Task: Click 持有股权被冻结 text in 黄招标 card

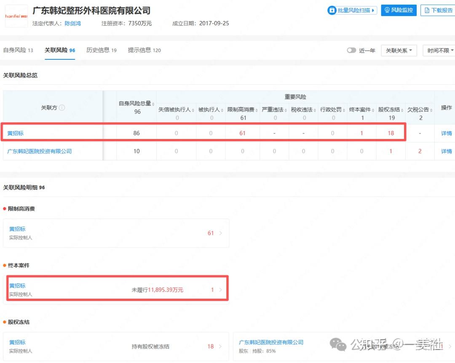Action: [150, 347]
